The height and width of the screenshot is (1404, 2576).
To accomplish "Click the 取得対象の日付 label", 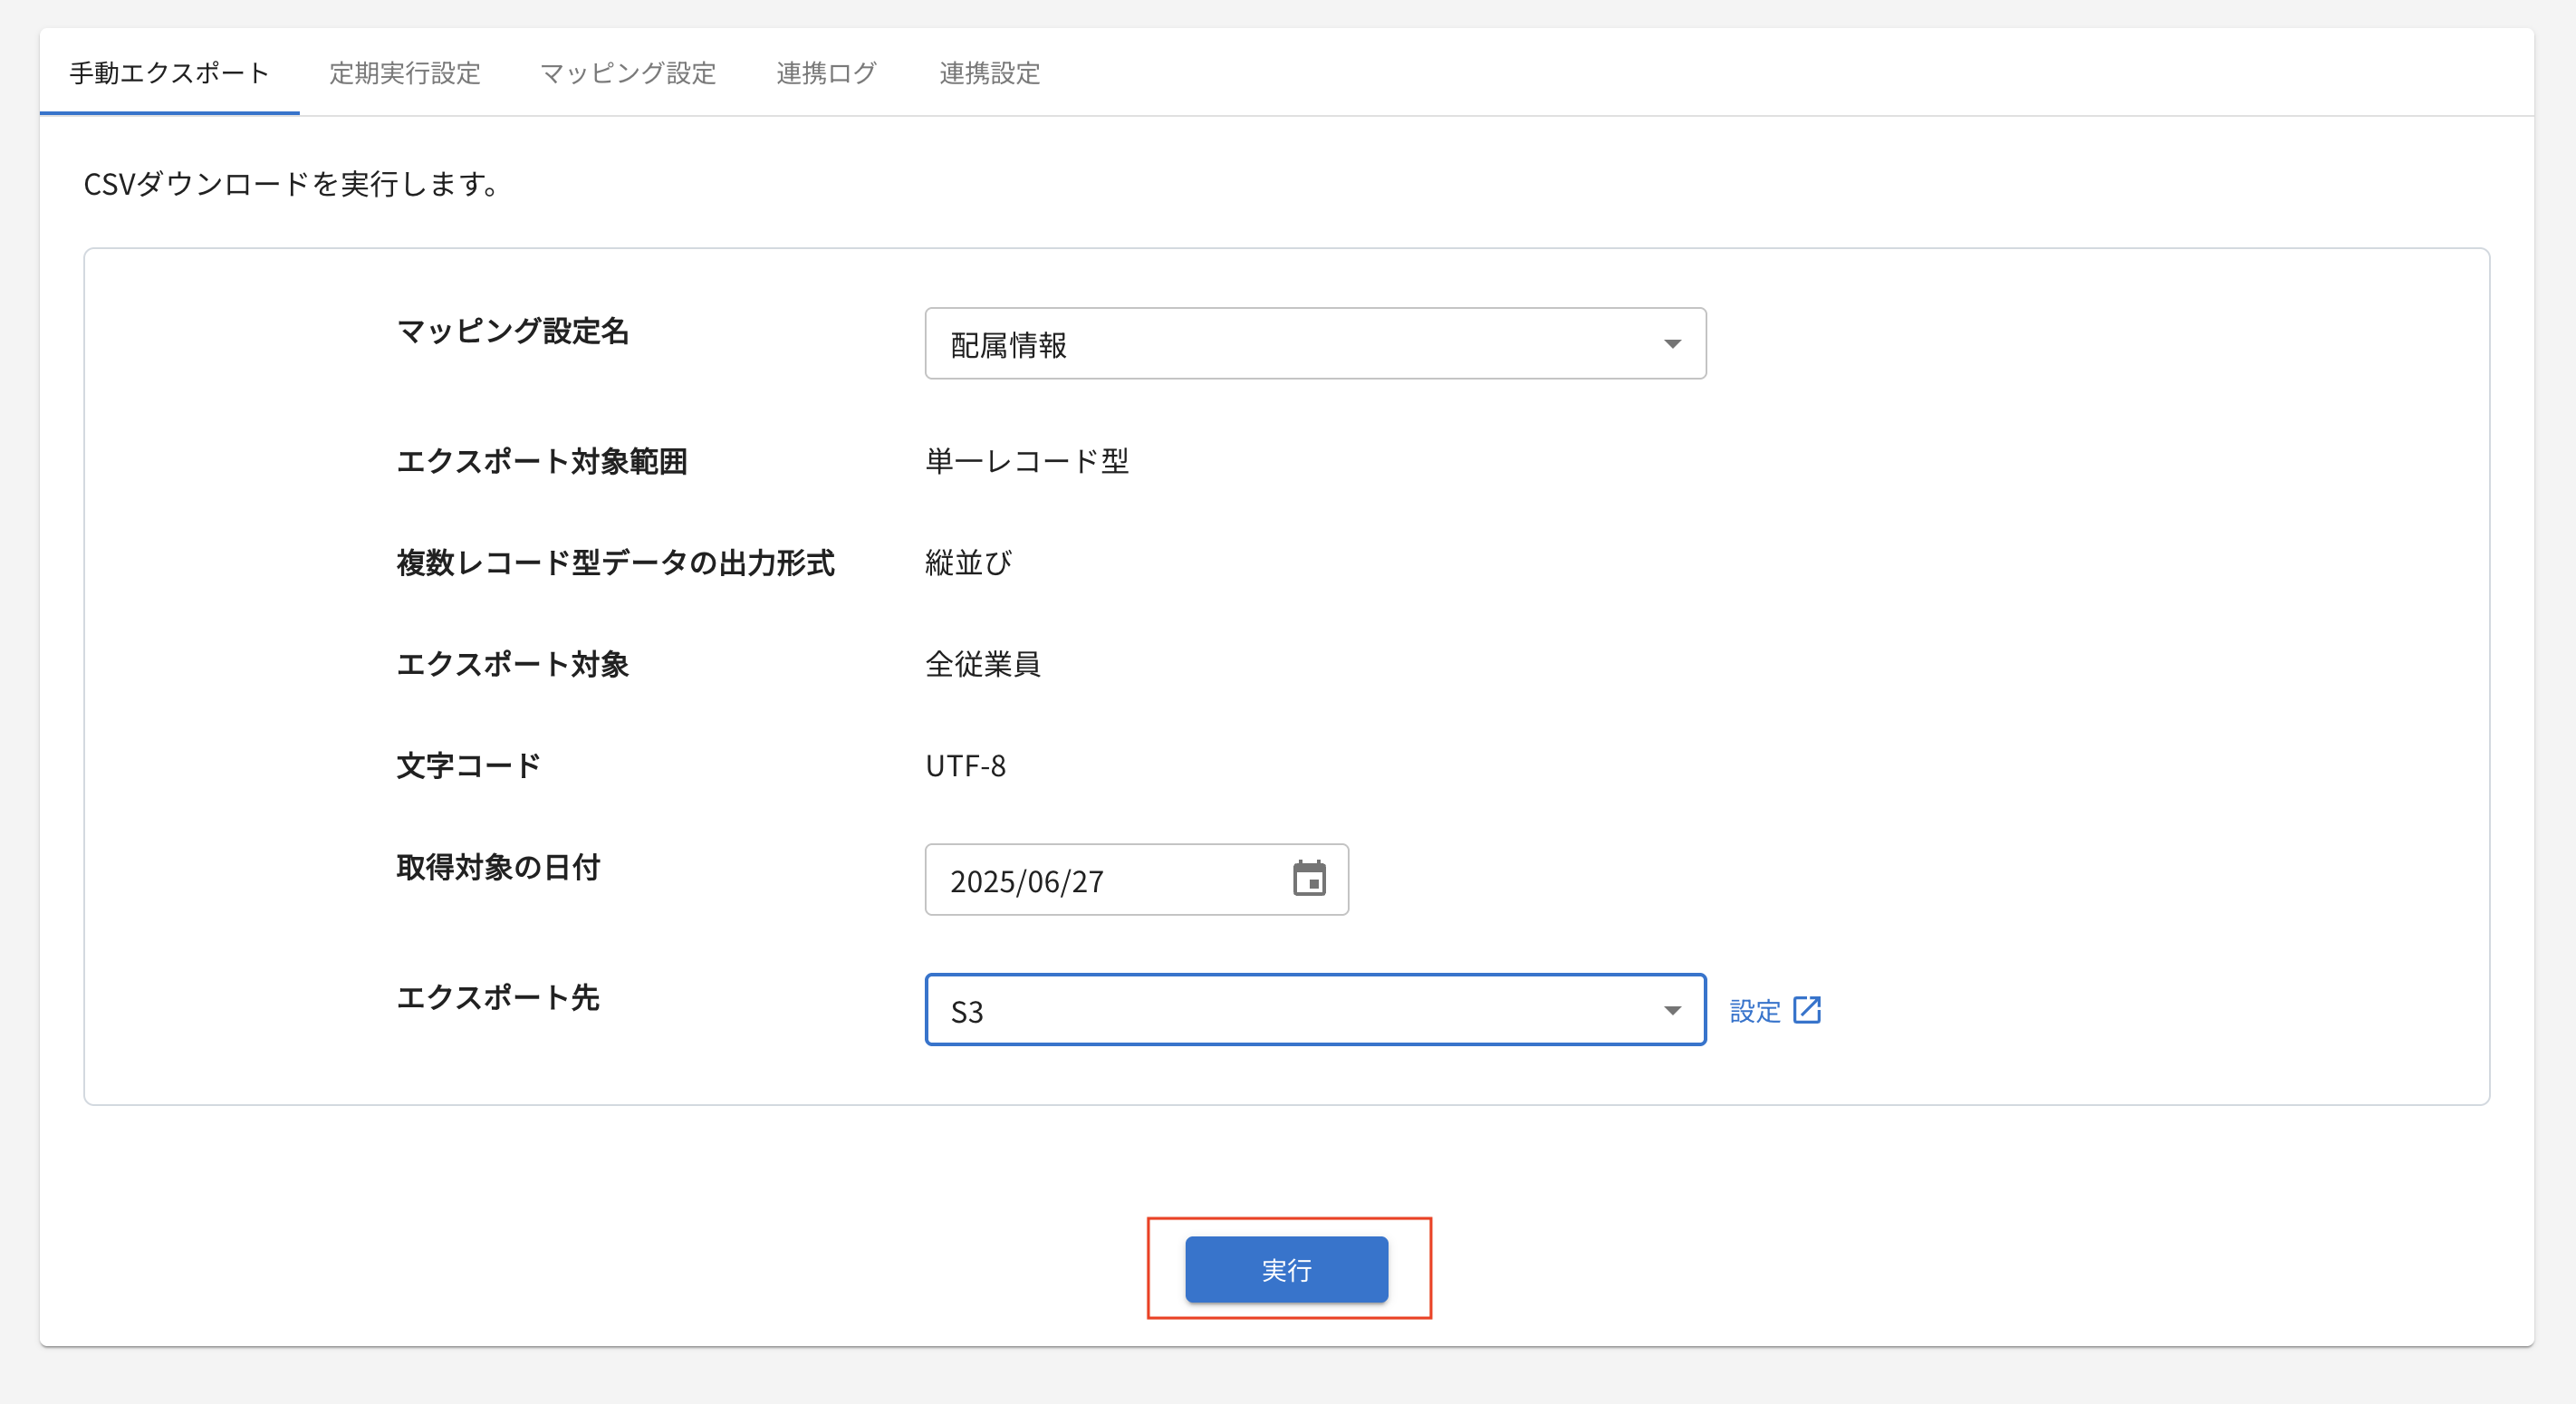I will tap(498, 867).
